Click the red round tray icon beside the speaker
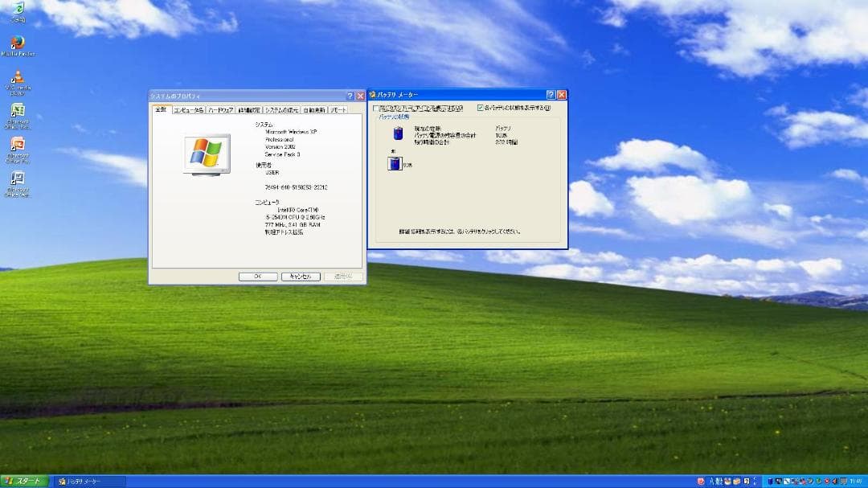Image resolution: width=868 pixels, height=488 pixels. click(x=826, y=481)
